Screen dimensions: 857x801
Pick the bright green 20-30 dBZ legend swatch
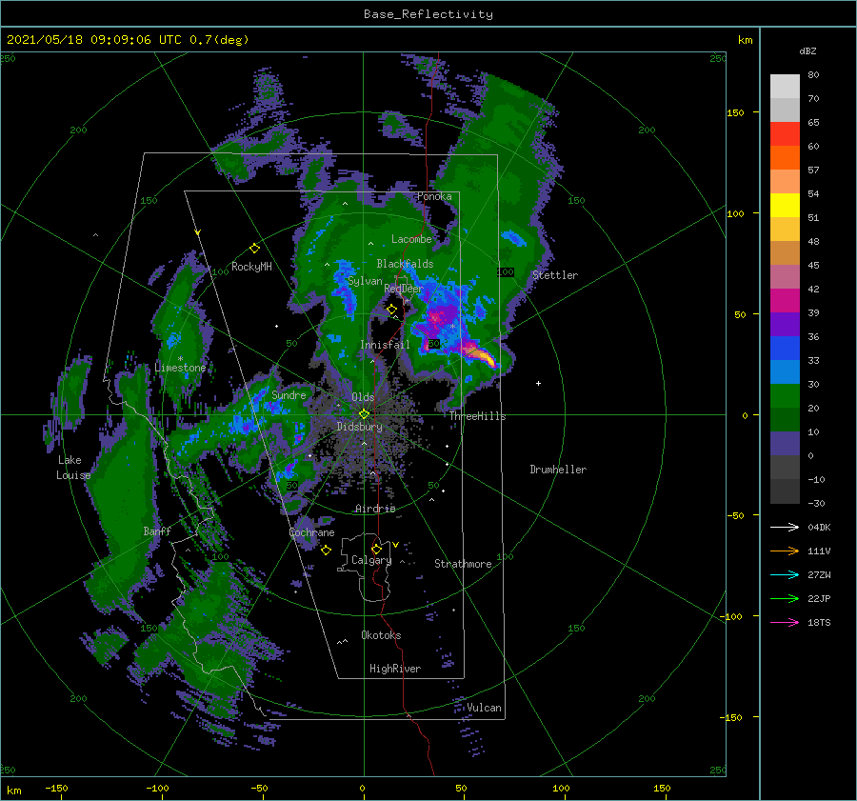point(785,396)
